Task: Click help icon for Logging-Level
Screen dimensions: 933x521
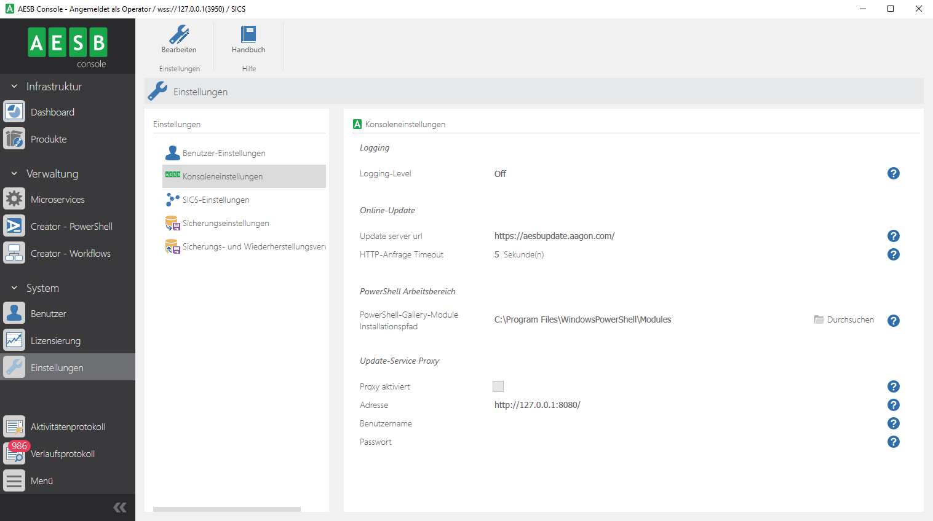Action: (x=893, y=174)
